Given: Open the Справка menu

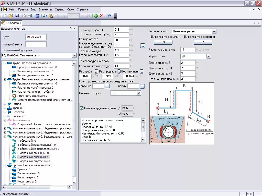Looking at the screenshot, I should (x=82, y=9).
